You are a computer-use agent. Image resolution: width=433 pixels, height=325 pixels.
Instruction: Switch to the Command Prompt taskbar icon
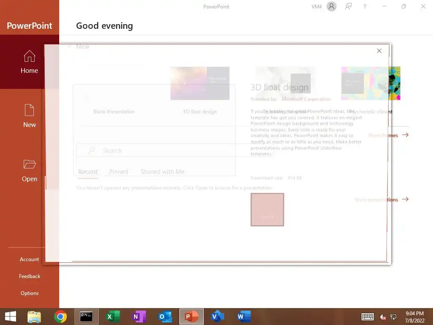(x=86, y=317)
